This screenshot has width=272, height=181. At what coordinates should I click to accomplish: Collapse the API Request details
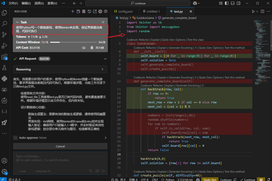pos(105,58)
